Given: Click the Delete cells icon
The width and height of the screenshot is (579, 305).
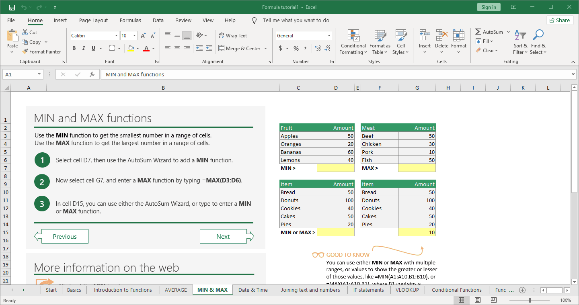Looking at the screenshot, I should pos(441,36).
